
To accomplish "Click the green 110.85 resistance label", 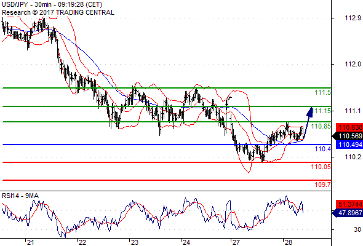I will coord(321,126).
